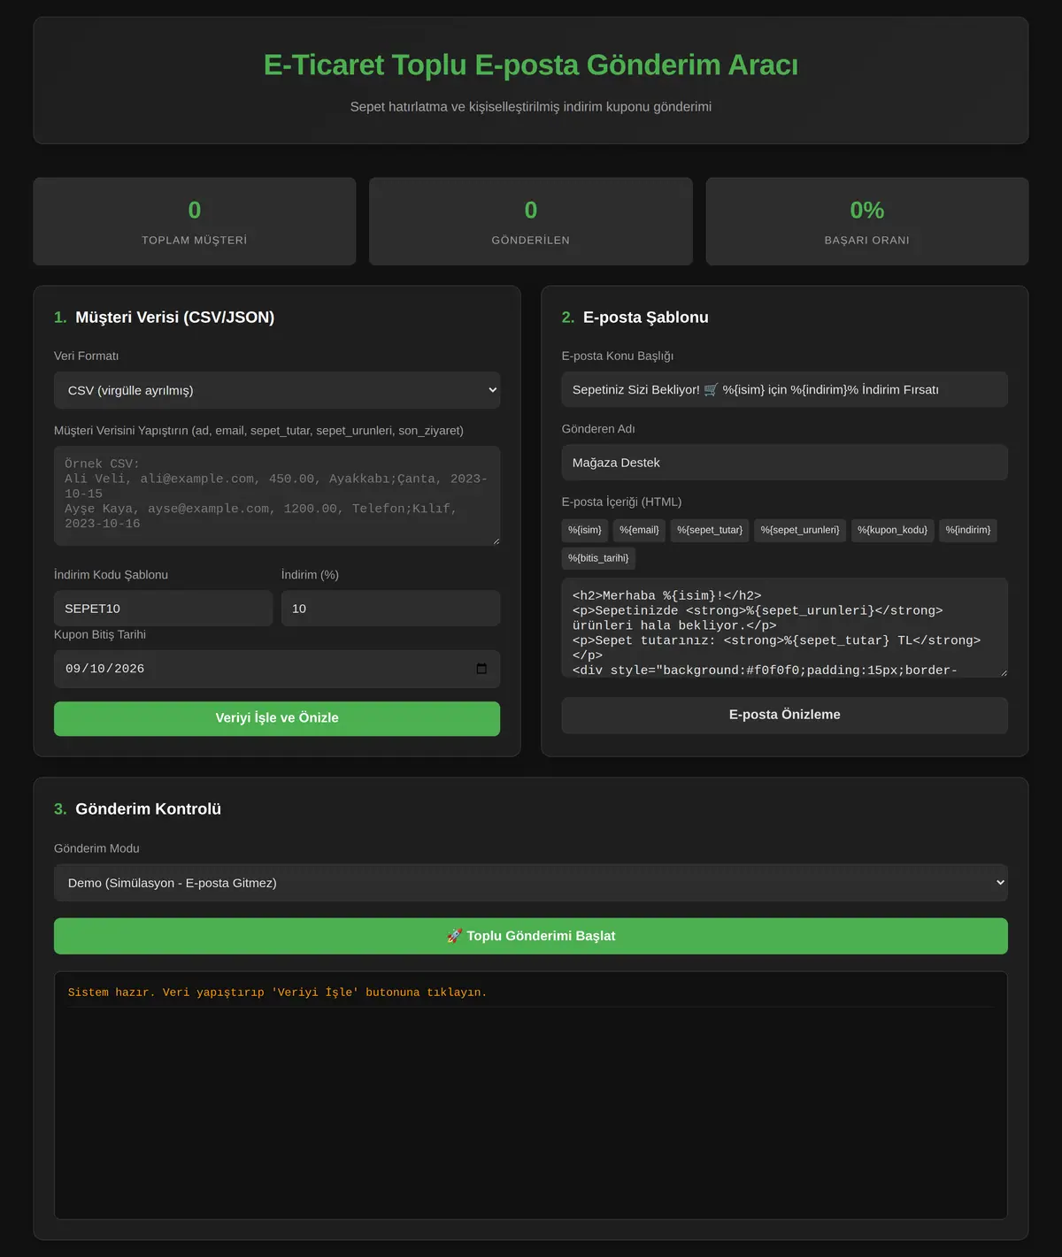The image size is (1062, 1257).
Task: Insert the %{kupon_kodu} placeholder tag
Action: [892, 530]
